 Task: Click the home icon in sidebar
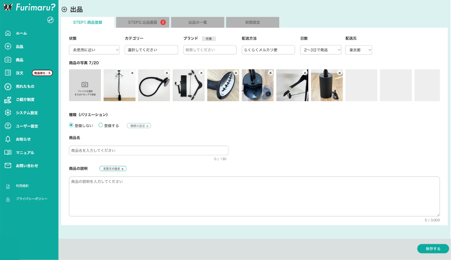(7, 33)
